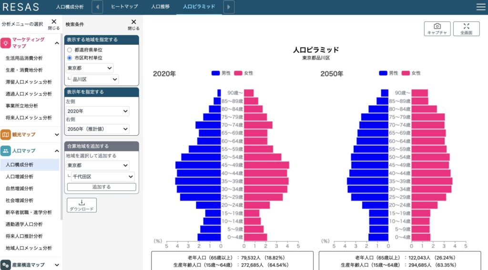Click the download icon button
Screen dimensions: 488x270
81,205
